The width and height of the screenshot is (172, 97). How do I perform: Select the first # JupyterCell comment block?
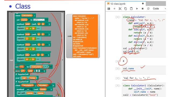(x=22, y=74)
